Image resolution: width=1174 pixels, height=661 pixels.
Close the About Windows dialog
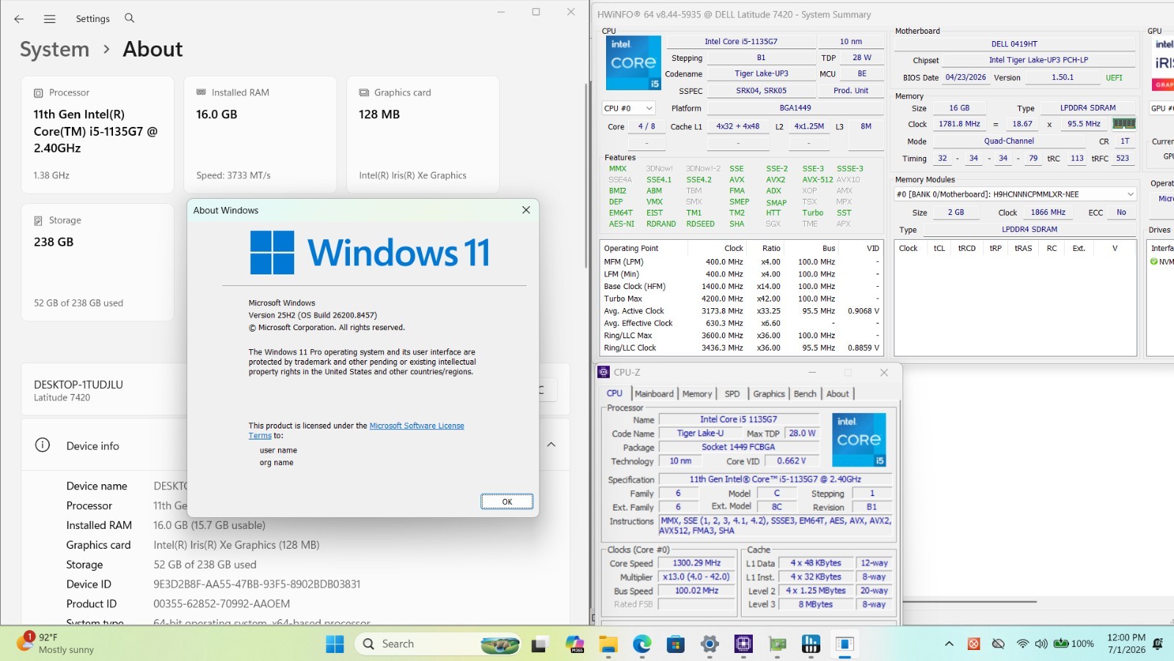click(526, 210)
